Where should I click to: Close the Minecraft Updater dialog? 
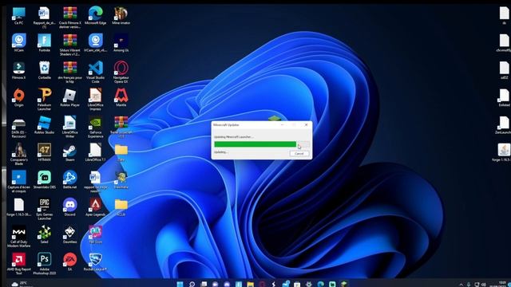point(306,124)
